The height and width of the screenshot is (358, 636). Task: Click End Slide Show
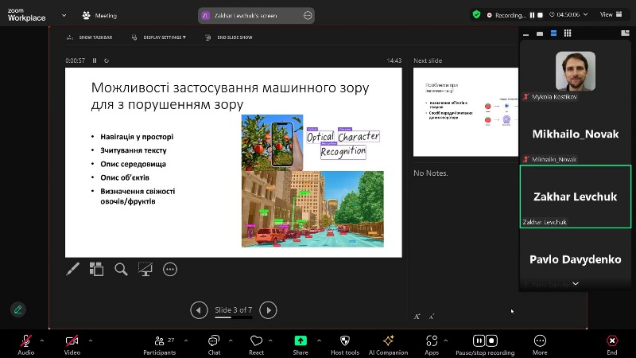[x=229, y=37]
